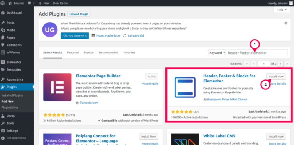The height and width of the screenshot is (145, 294).
Task: Open Templates folder icon in sidebar
Action: click(x=3, y=69)
